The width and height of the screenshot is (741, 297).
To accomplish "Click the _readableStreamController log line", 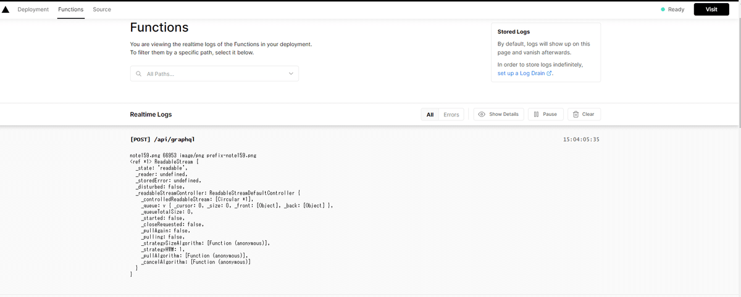I will click(218, 193).
